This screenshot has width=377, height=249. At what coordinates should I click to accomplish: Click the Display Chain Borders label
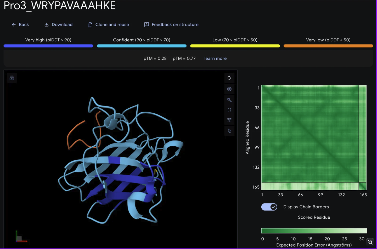(306, 207)
